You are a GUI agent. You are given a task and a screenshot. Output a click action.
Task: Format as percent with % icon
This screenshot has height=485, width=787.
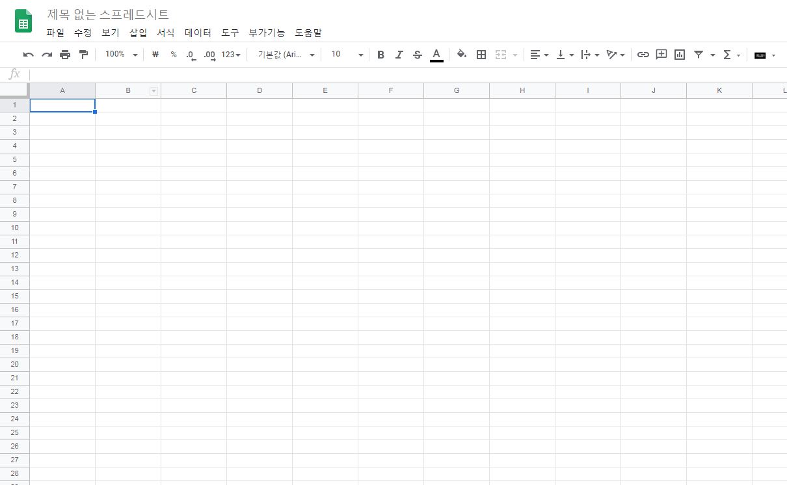tap(174, 55)
